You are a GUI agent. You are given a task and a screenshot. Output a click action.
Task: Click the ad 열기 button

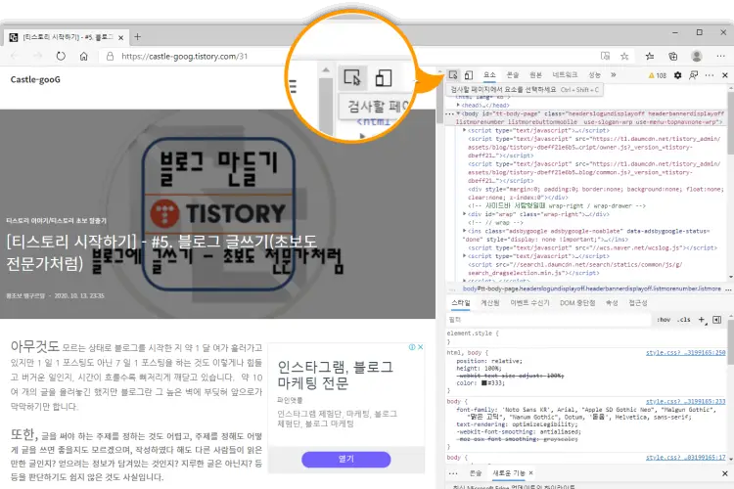345,459
